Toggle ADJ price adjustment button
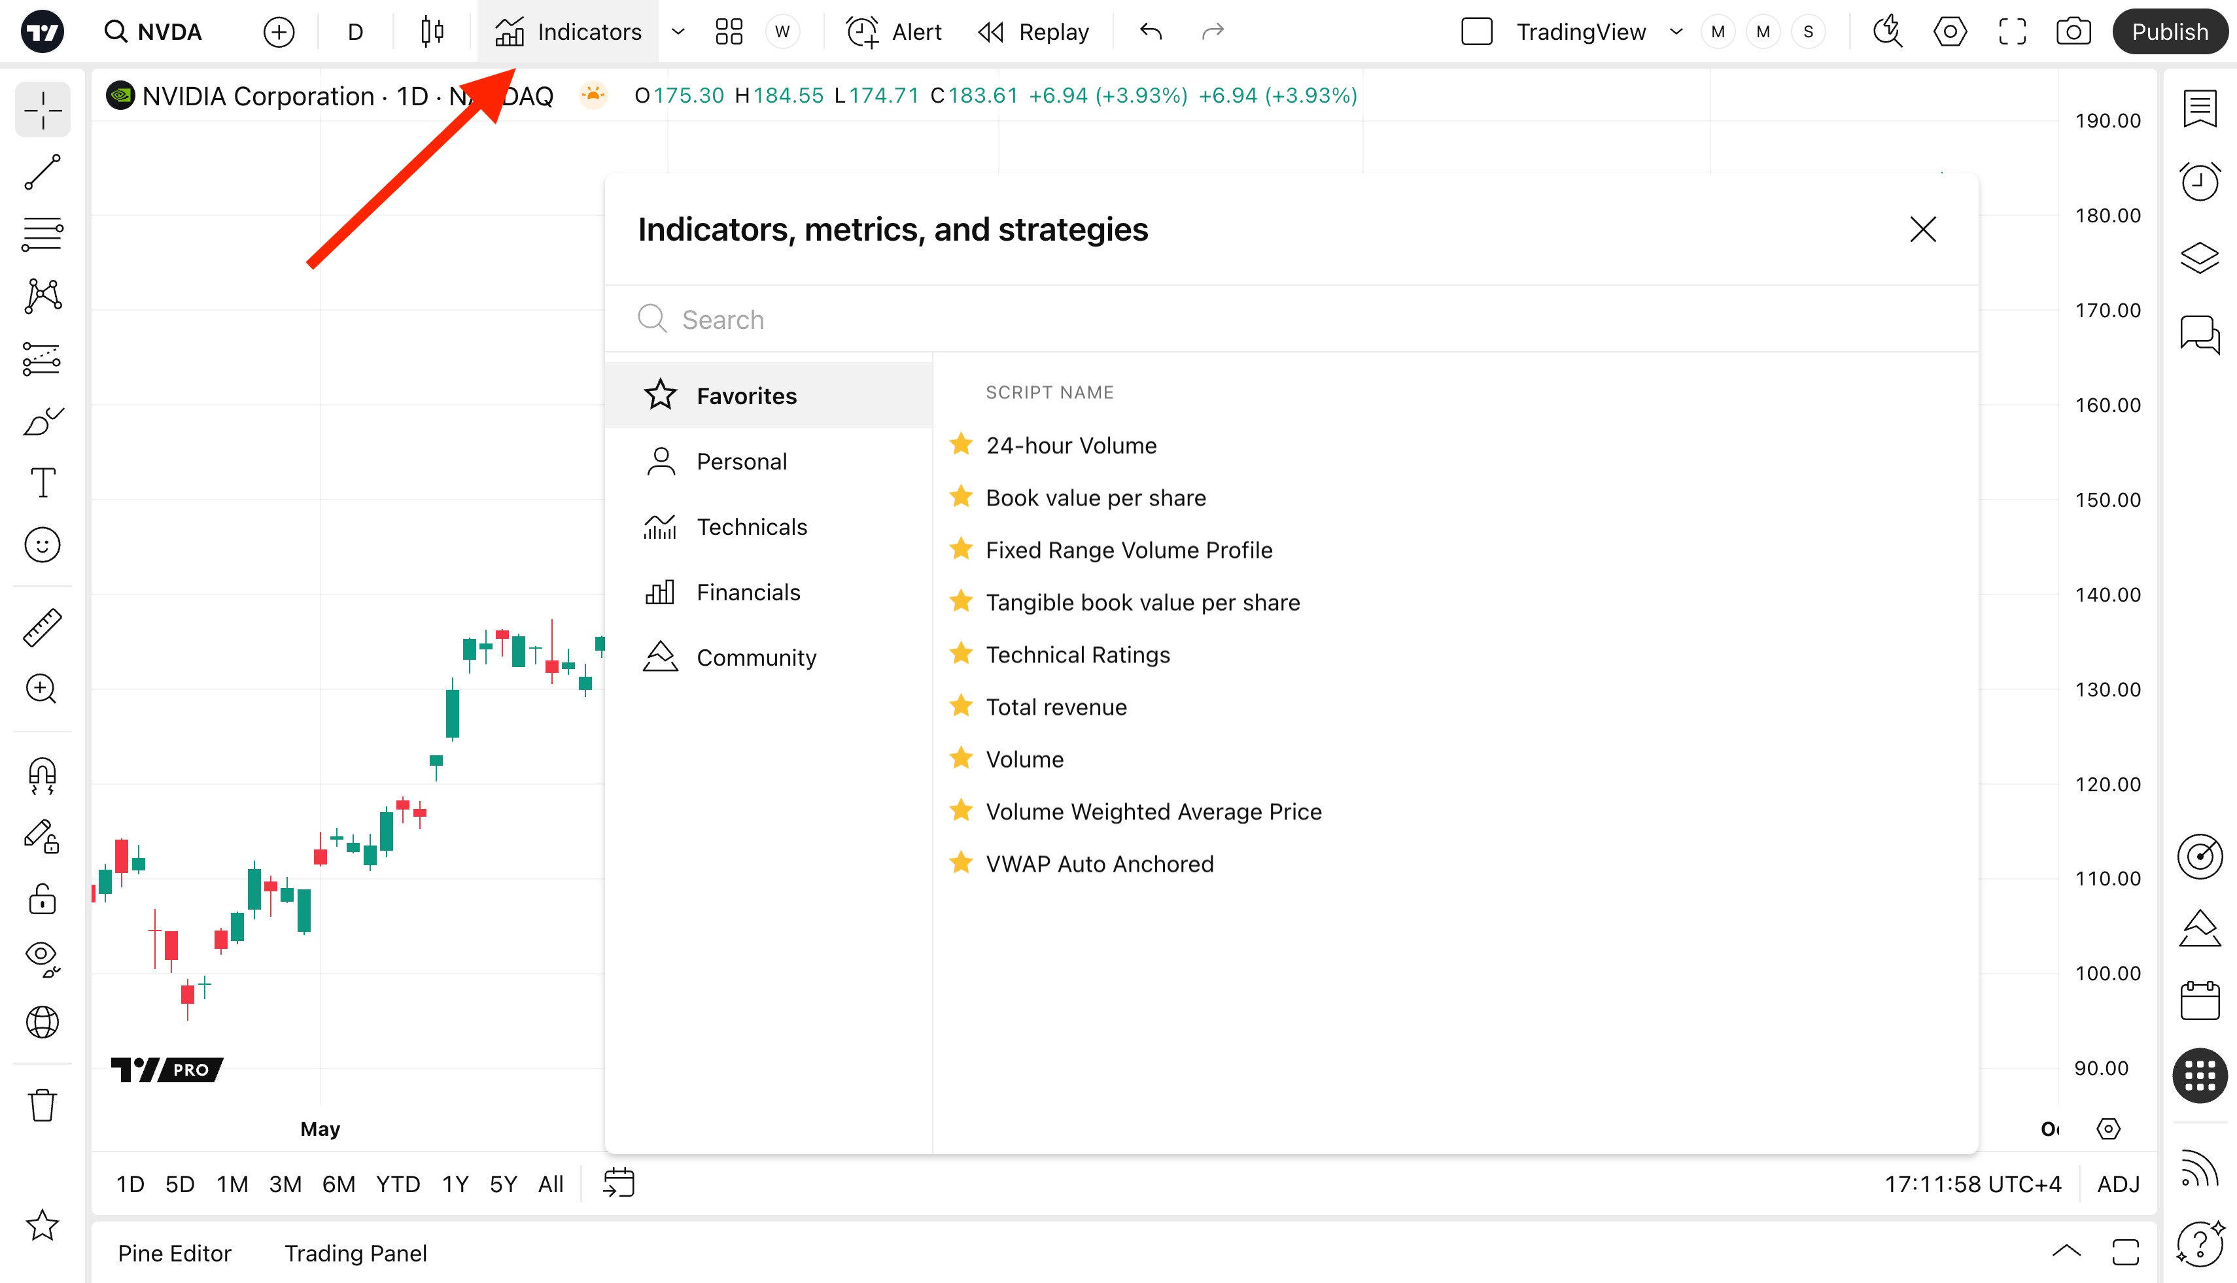The width and height of the screenshot is (2237, 1283). click(x=2118, y=1184)
